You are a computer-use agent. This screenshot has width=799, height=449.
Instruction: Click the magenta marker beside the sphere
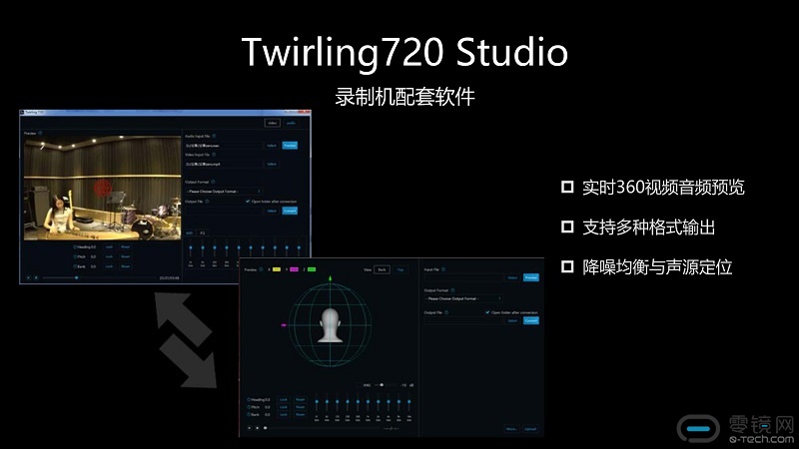click(284, 325)
